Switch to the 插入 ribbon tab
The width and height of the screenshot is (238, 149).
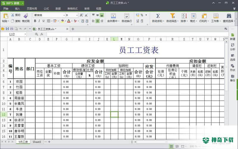pyautogui.click(x=17, y=9)
